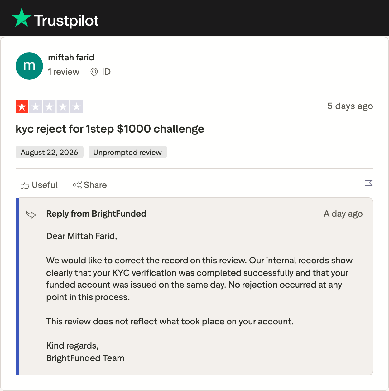Click the ID country label
389x391 pixels.
[106, 72]
